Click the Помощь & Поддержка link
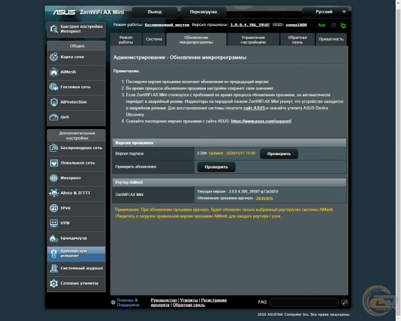The width and height of the screenshot is (401, 321). [x=128, y=302]
